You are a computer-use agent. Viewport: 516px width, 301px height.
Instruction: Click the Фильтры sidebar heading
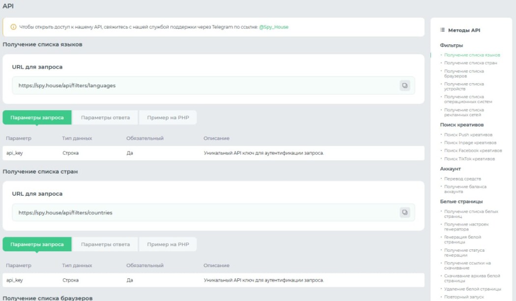click(451, 45)
